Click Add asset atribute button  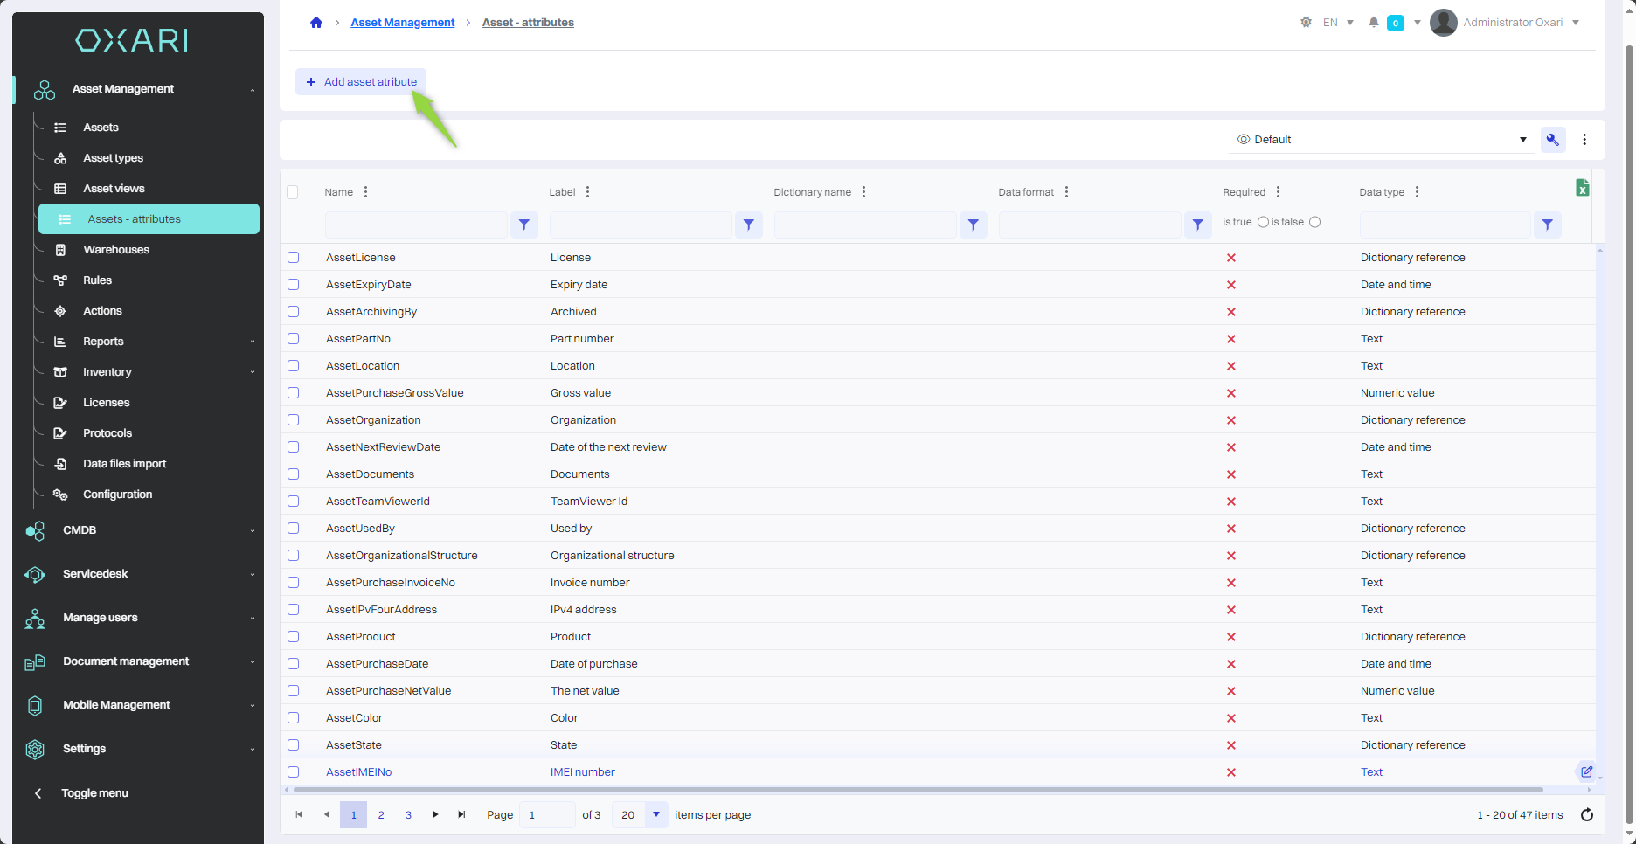tap(361, 82)
